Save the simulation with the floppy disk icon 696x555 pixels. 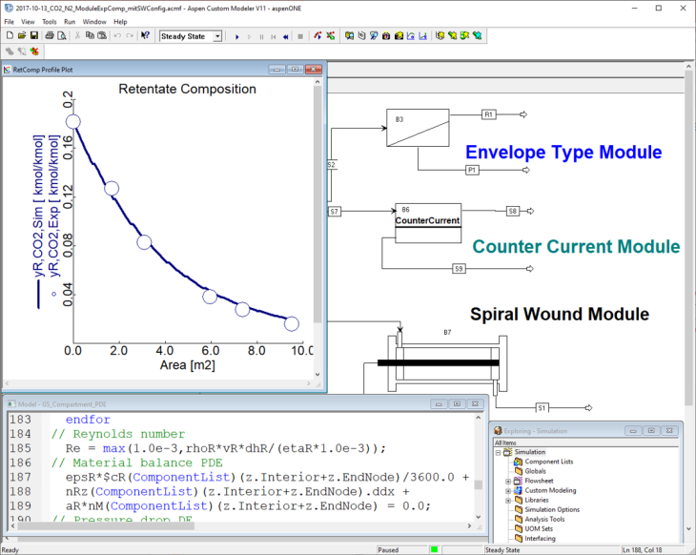tap(33, 36)
